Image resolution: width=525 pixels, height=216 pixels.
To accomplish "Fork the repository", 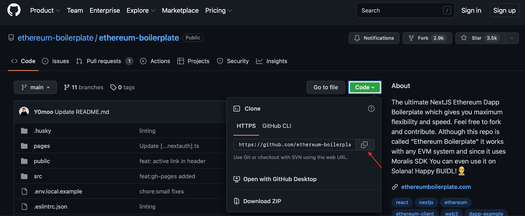I will [x=427, y=38].
